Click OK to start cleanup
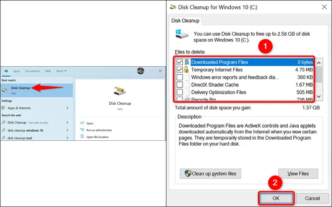 (276, 198)
